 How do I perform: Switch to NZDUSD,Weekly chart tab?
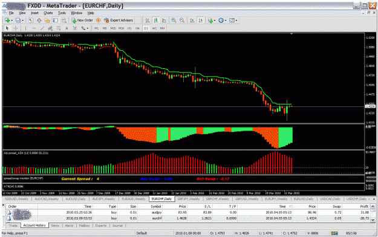click(17, 199)
